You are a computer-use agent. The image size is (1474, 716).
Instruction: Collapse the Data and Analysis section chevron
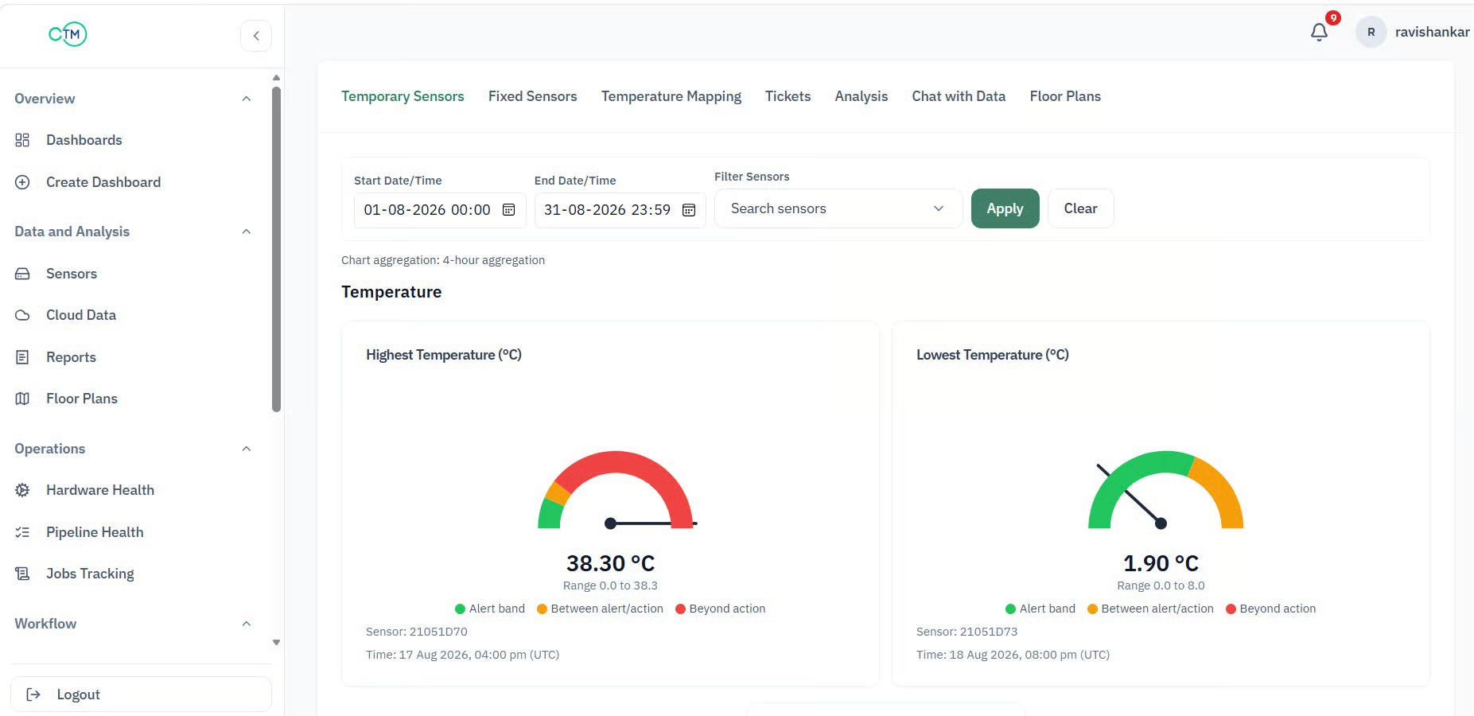247,232
